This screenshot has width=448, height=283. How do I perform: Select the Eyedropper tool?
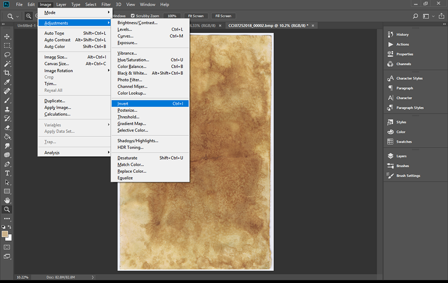pyautogui.click(x=7, y=82)
